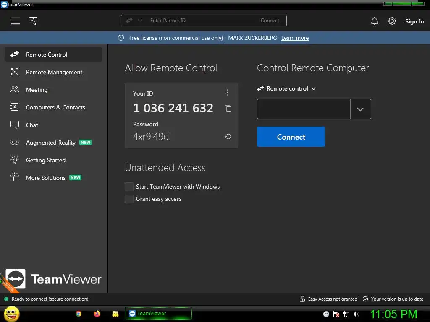Expand the chevron in the top Partner ID bar
The height and width of the screenshot is (322, 430).
(140, 21)
